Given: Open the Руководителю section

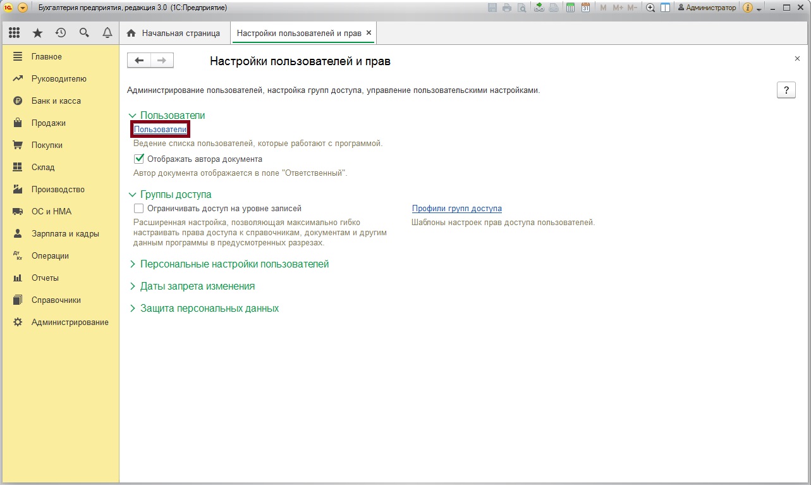Looking at the screenshot, I should [x=59, y=78].
